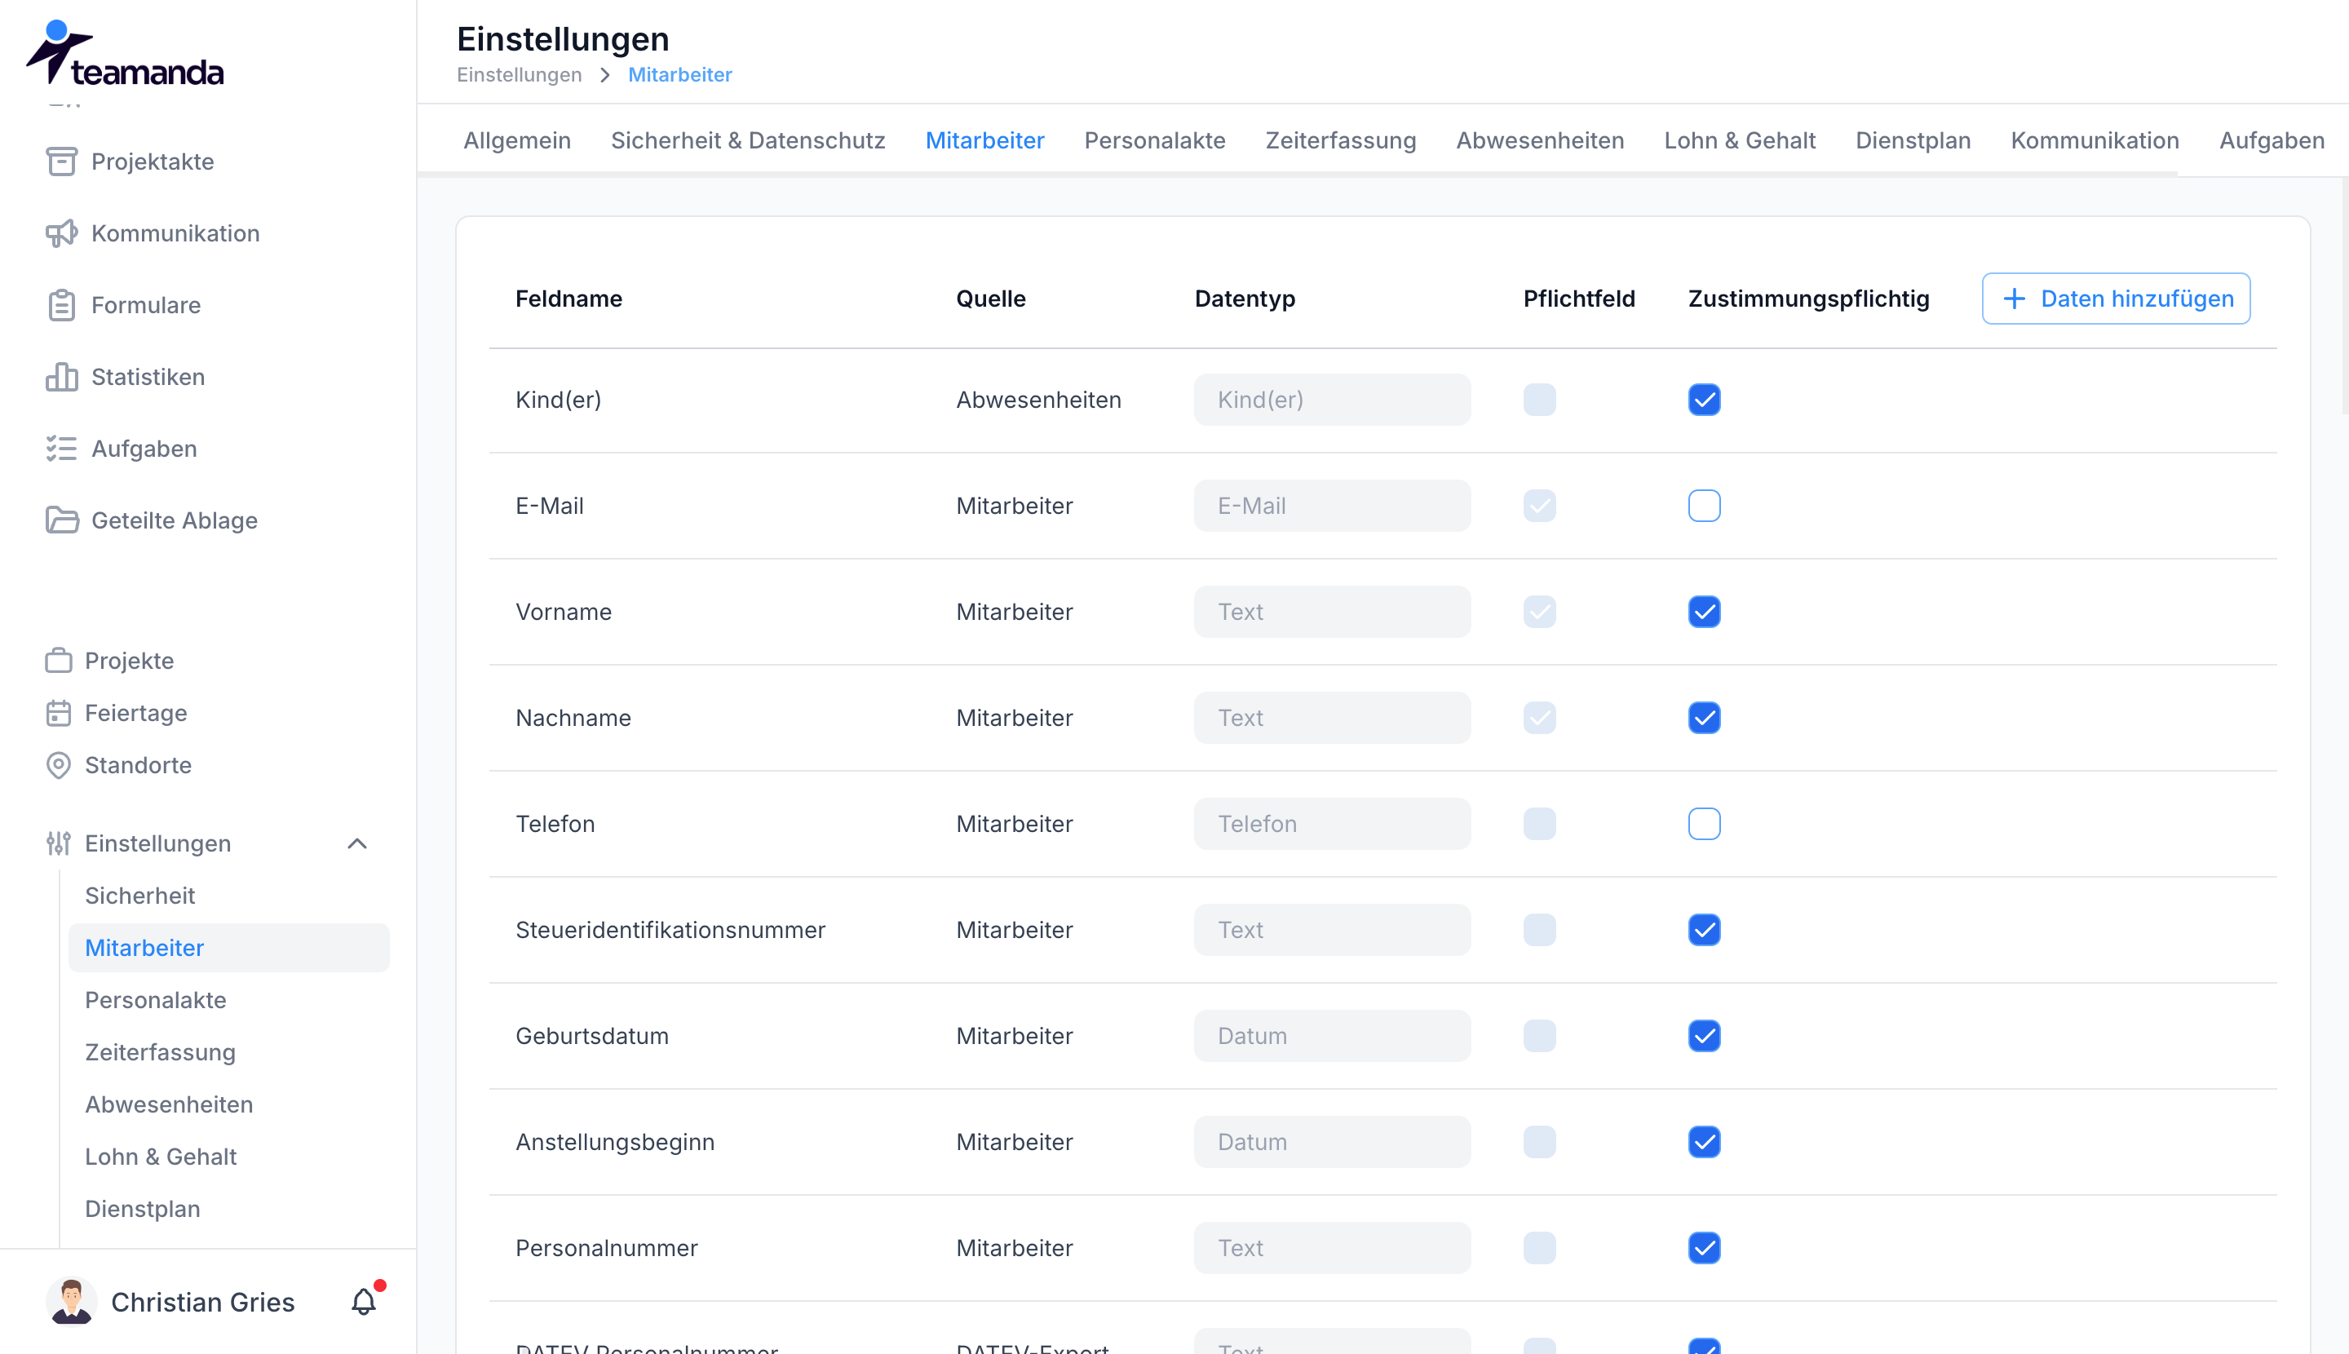Click the teamanda logo
The width and height of the screenshot is (2349, 1354).
tap(126, 53)
